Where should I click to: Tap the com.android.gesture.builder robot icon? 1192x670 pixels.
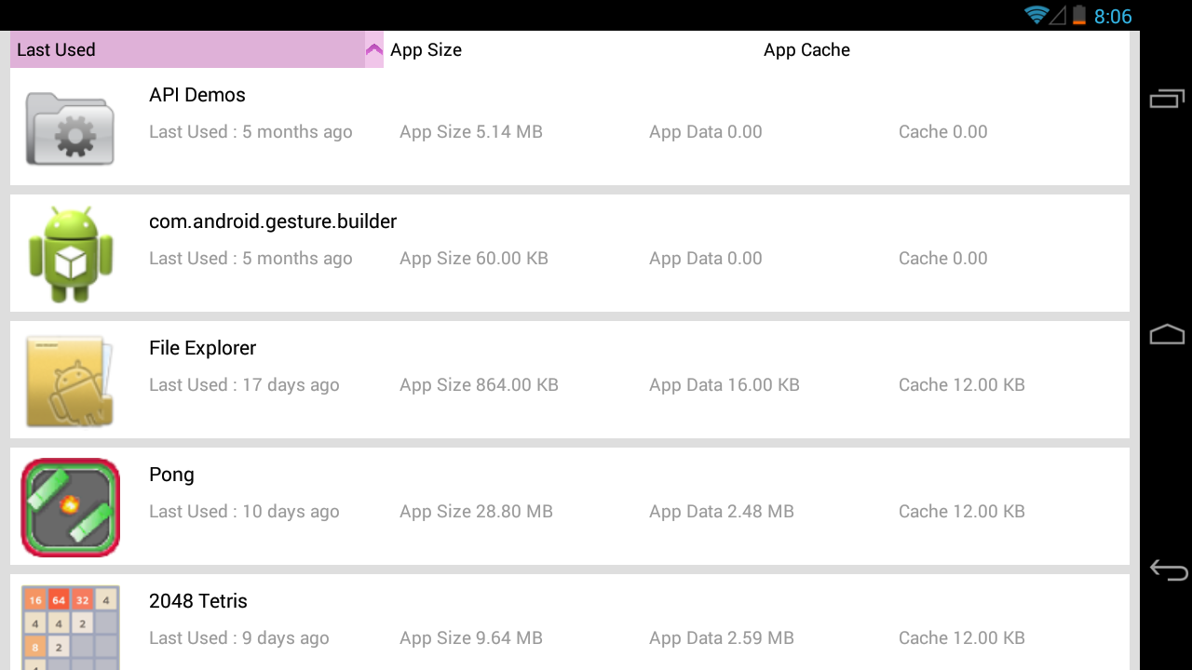click(70, 252)
